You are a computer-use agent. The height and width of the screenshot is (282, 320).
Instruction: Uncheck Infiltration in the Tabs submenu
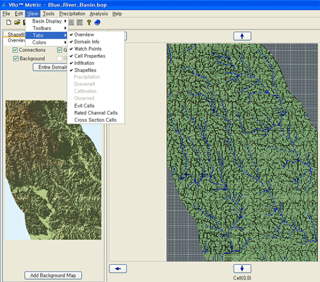tap(96, 63)
